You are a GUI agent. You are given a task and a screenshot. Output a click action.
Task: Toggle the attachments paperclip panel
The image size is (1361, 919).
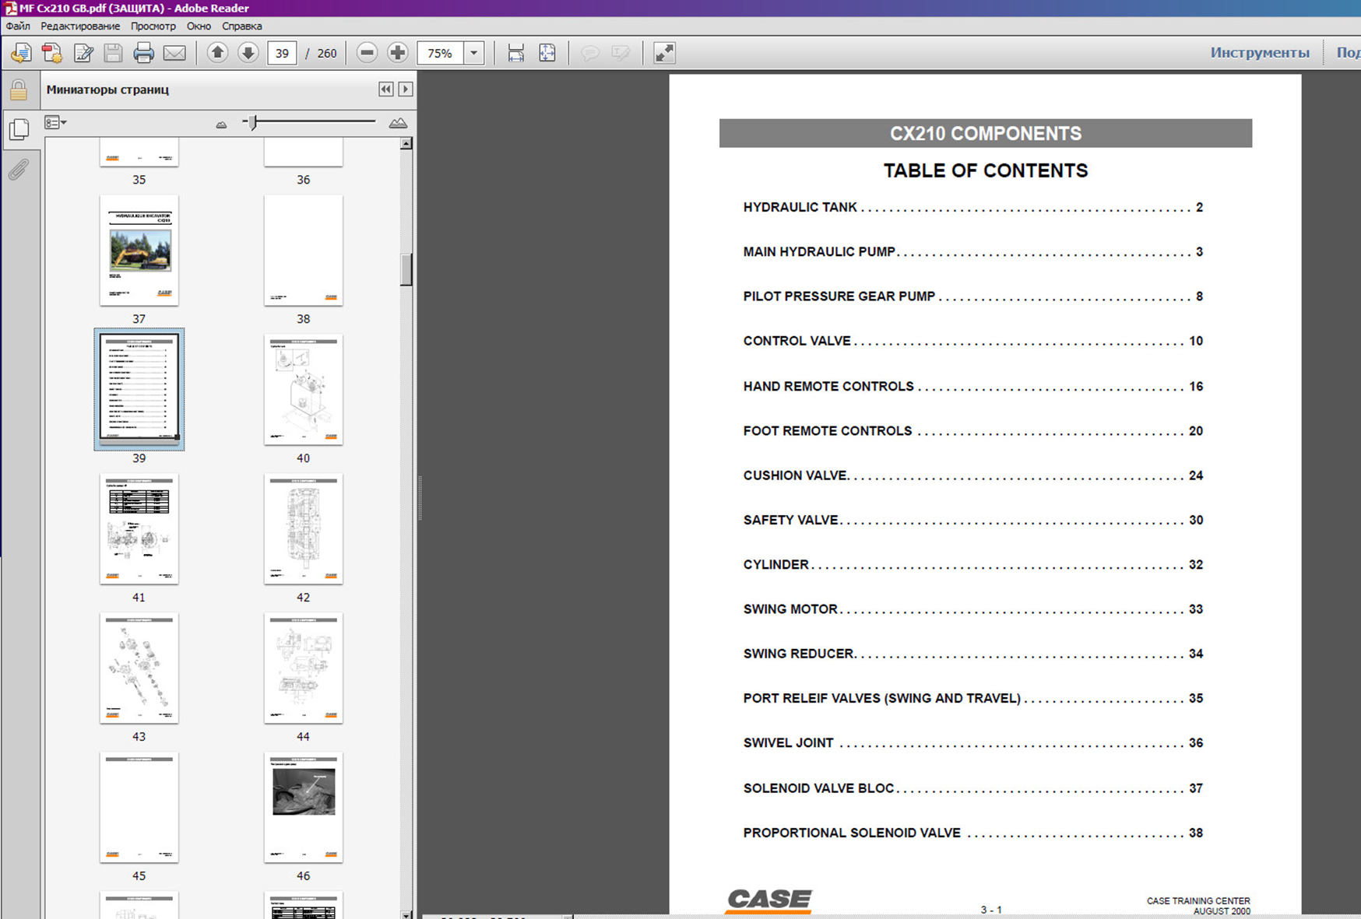(x=19, y=169)
